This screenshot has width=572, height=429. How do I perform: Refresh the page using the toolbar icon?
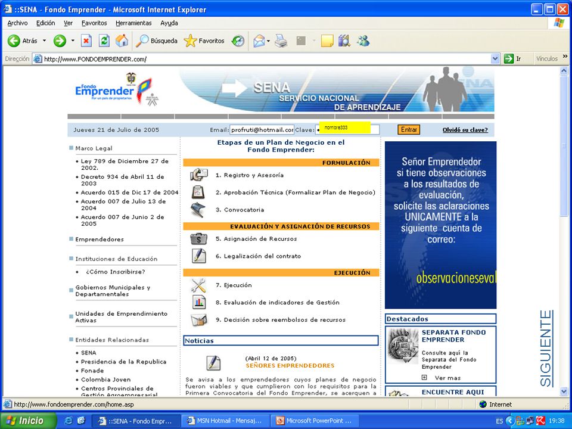104,41
